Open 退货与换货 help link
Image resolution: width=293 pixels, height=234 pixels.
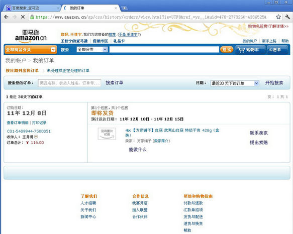click(193, 223)
